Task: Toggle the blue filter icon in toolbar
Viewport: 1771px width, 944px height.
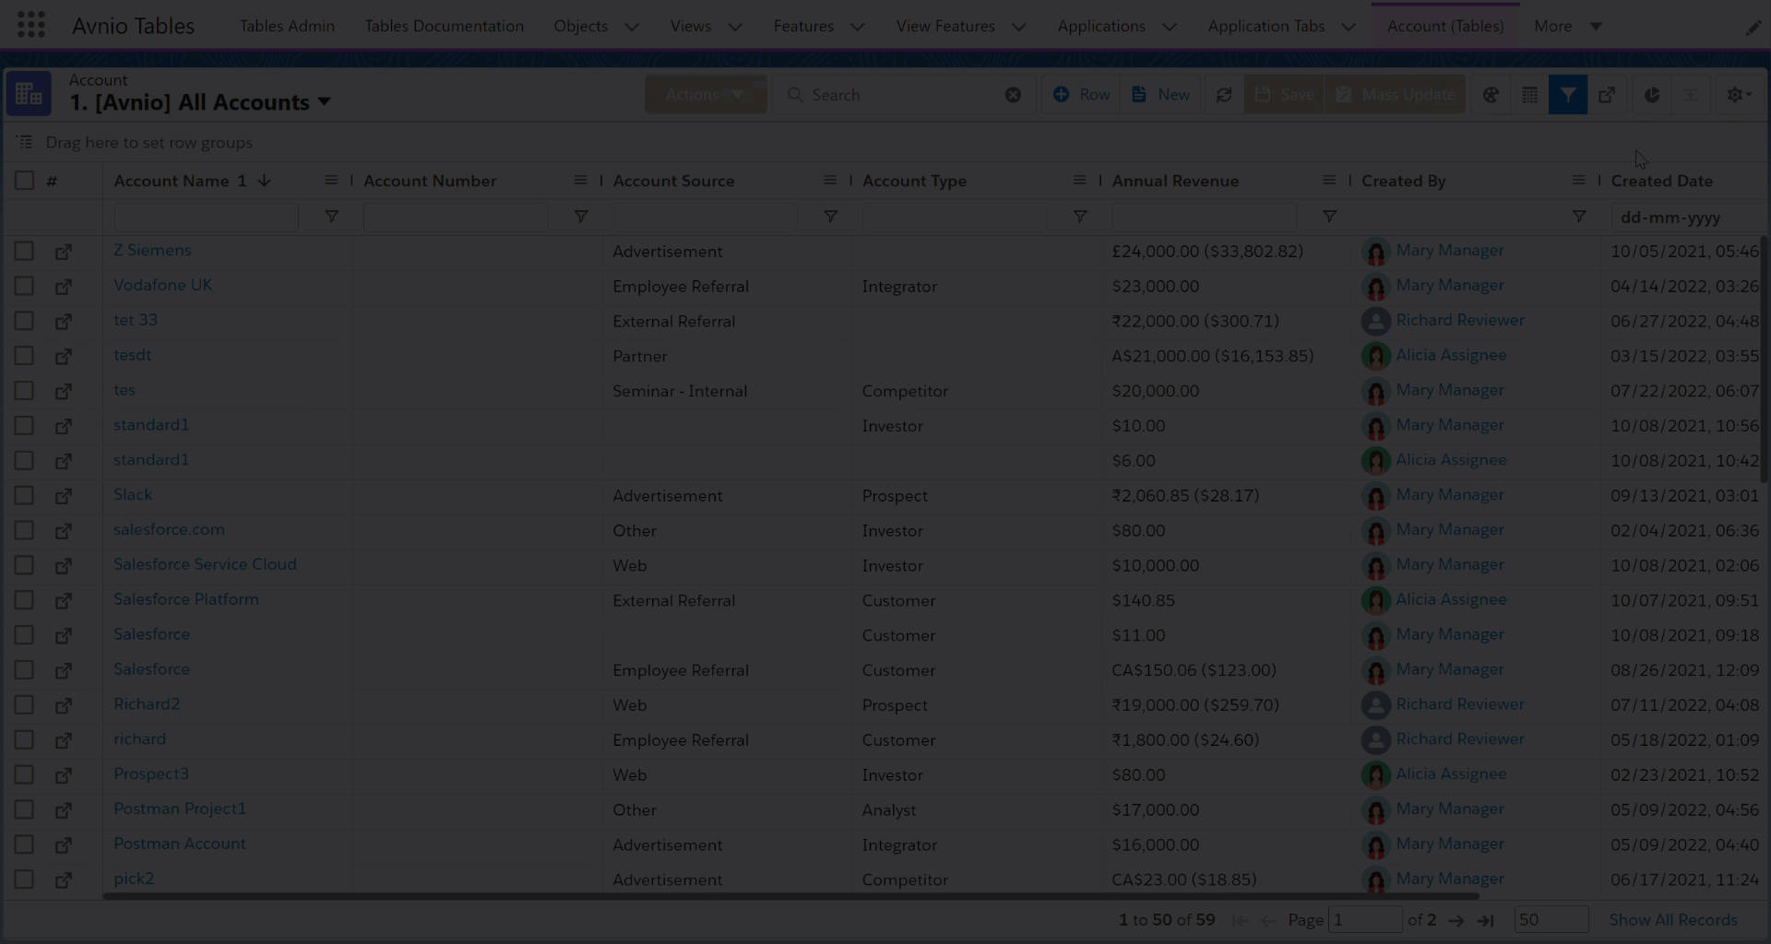Action: click(1567, 95)
